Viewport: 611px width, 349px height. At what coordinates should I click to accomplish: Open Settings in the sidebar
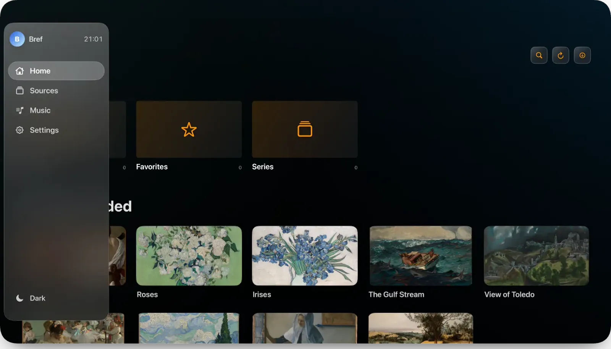click(56, 130)
